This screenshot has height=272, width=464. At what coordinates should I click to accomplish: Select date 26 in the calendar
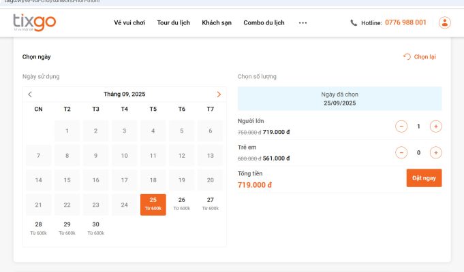click(x=181, y=203)
